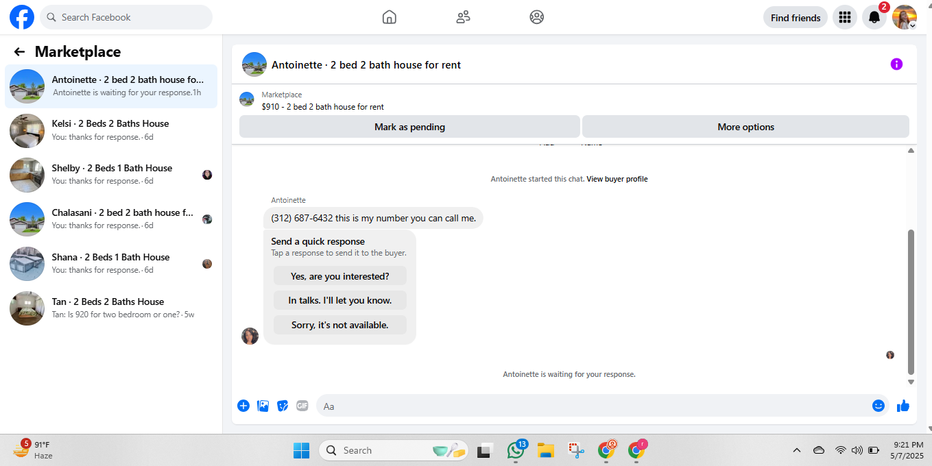Open the Notifications bell
The width and height of the screenshot is (932, 466).
coord(874,17)
